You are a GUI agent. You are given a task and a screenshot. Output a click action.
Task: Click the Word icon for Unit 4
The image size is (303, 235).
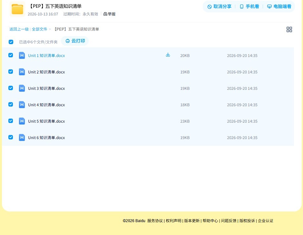click(22, 105)
